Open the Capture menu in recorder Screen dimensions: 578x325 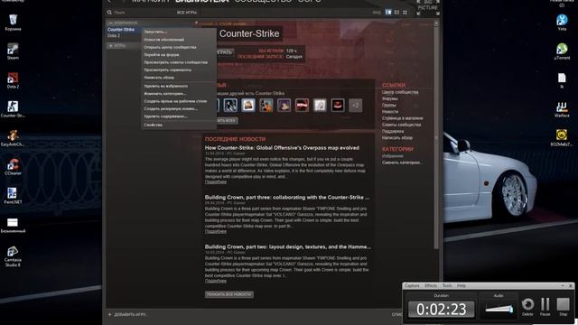pyautogui.click(x=412, y=285)
